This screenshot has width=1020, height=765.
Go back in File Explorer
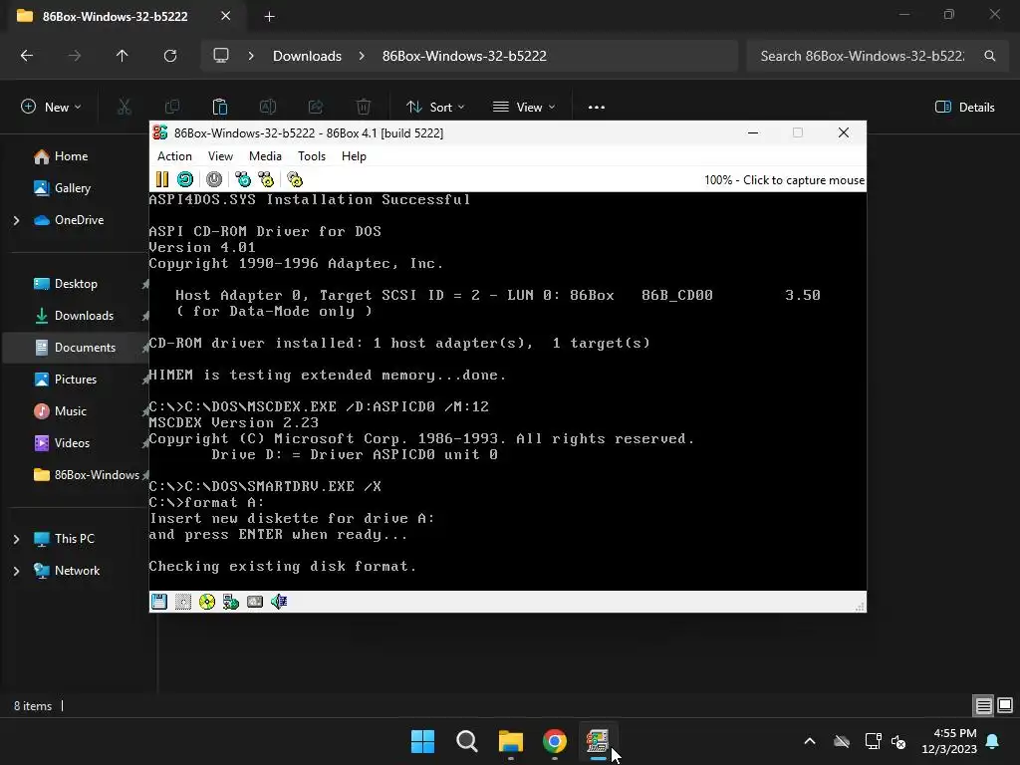[x=27, y=56]
